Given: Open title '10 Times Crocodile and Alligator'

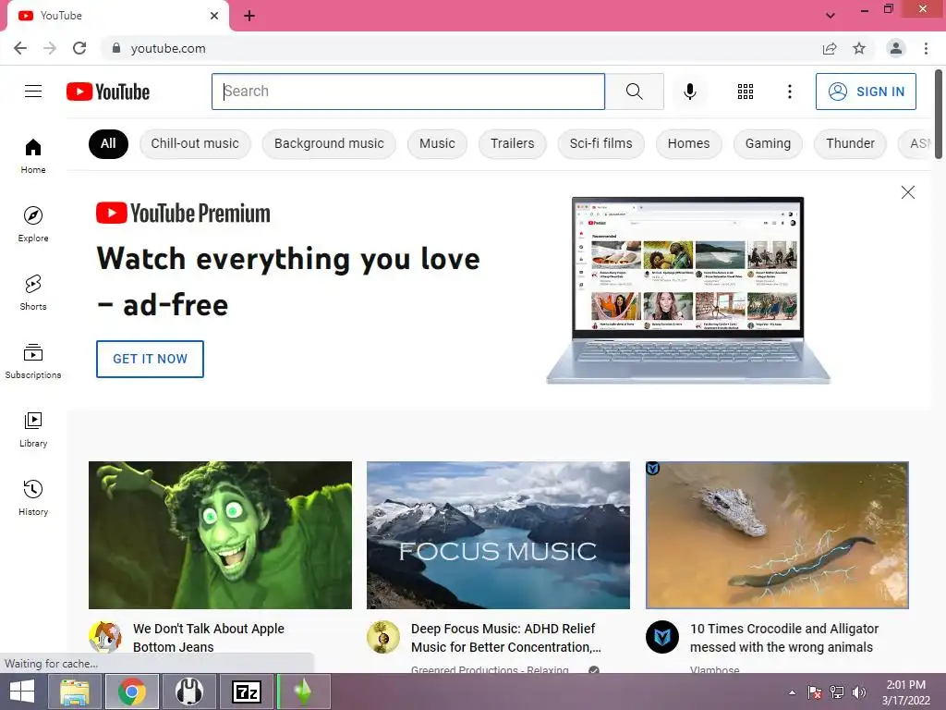Looking at the screenshot, I should click(x=783, y=638).
